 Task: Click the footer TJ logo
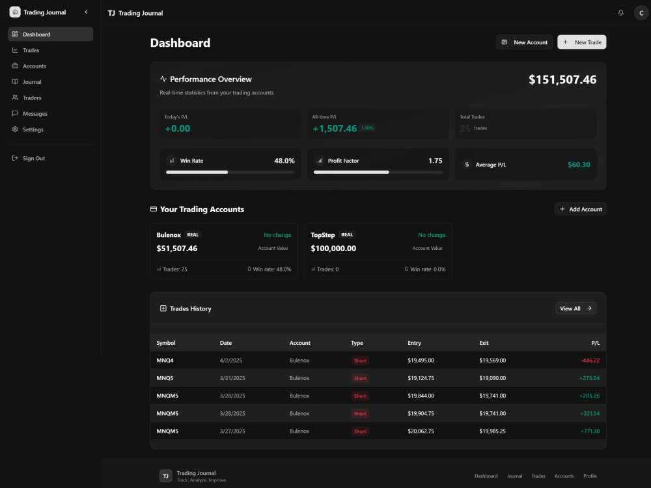point(165,476)
